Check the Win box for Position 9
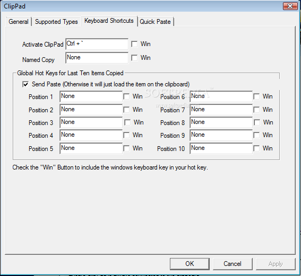The height and width of the screenshot is (276, 301). click(256, 135)
